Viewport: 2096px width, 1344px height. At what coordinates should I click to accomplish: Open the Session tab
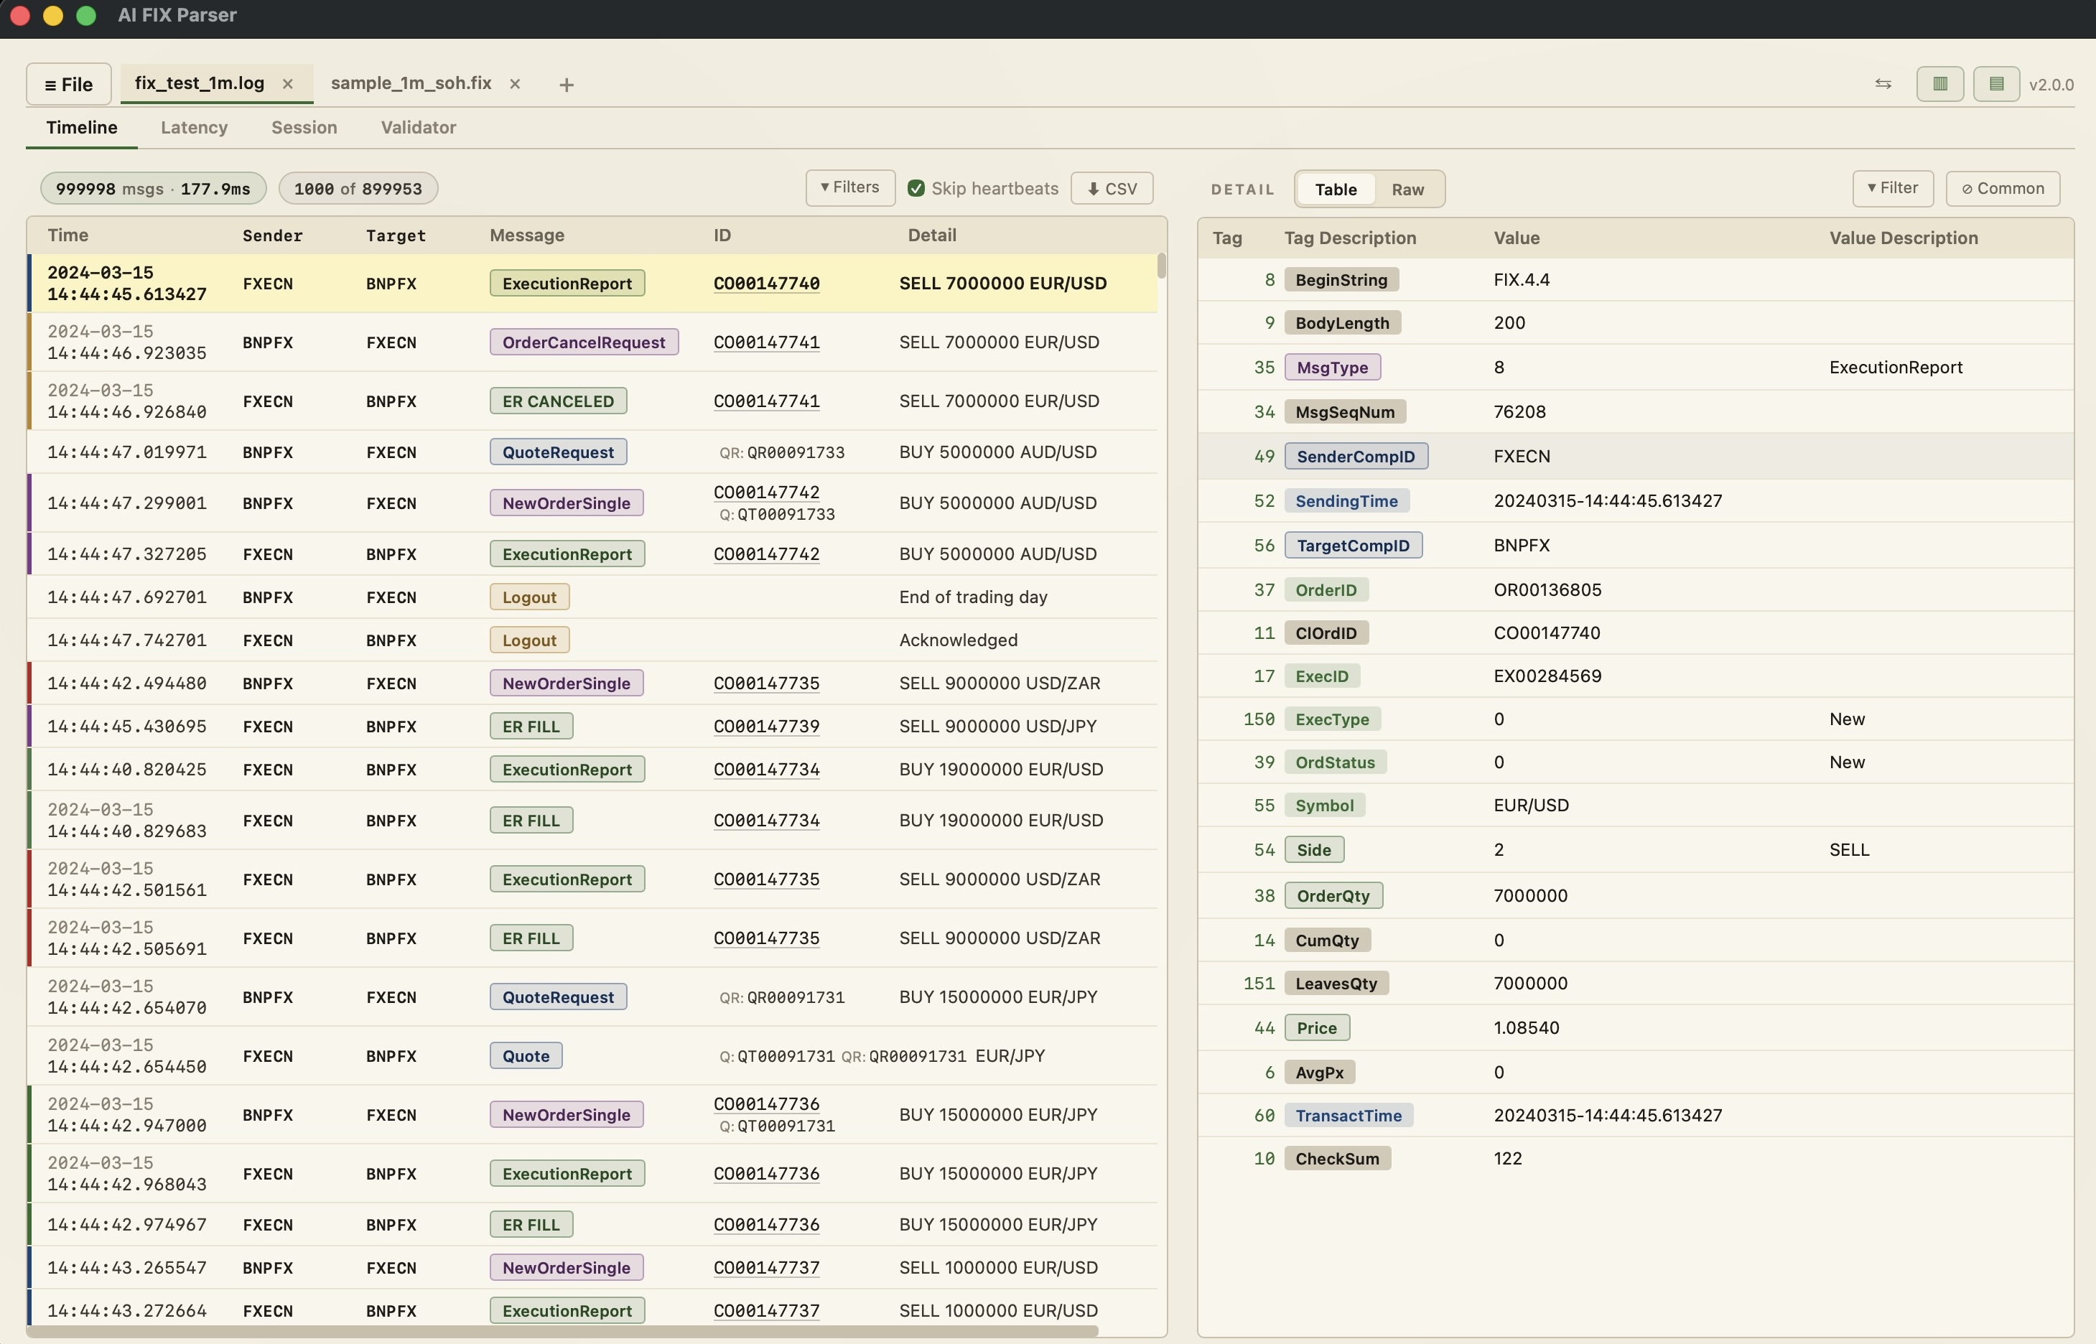(304, 127)
